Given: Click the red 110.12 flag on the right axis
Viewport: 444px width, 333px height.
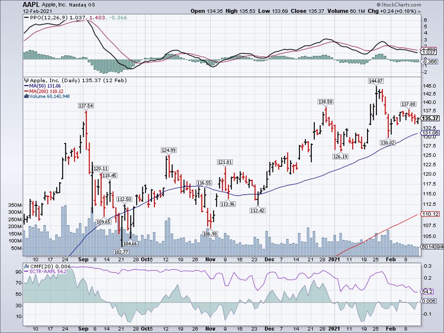Looking at the screenshot, I should [x=431, y=214].
